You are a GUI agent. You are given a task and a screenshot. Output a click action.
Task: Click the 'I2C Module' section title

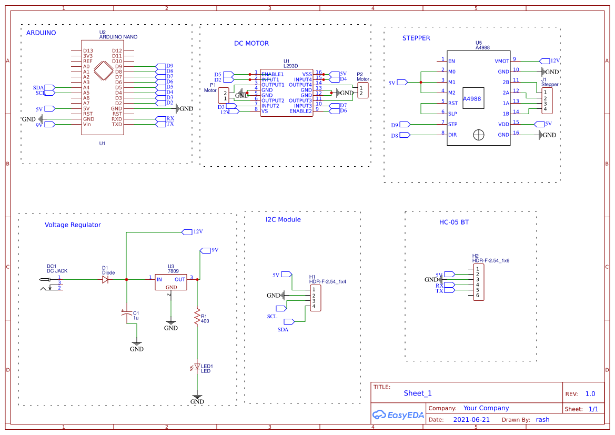coord(283,220)
